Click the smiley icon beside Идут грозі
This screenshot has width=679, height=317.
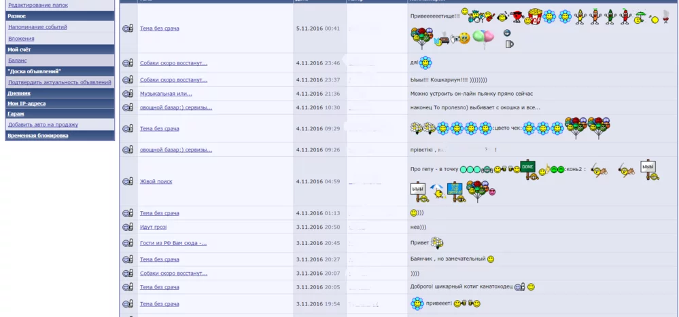tap(128, 227)
